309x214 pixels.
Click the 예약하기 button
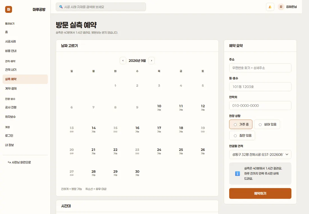[260, 194]
